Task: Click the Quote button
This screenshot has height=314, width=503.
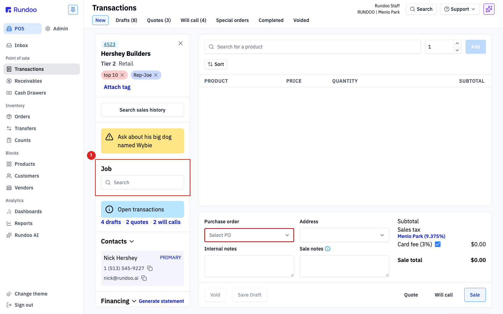Action: pyautogui.click(x=411, y=295)
